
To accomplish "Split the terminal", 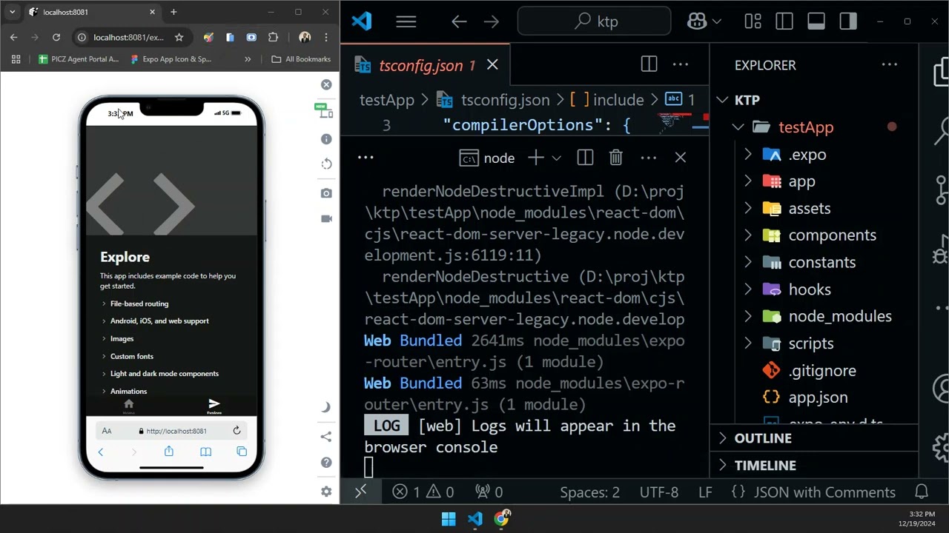I will (585, 158).
